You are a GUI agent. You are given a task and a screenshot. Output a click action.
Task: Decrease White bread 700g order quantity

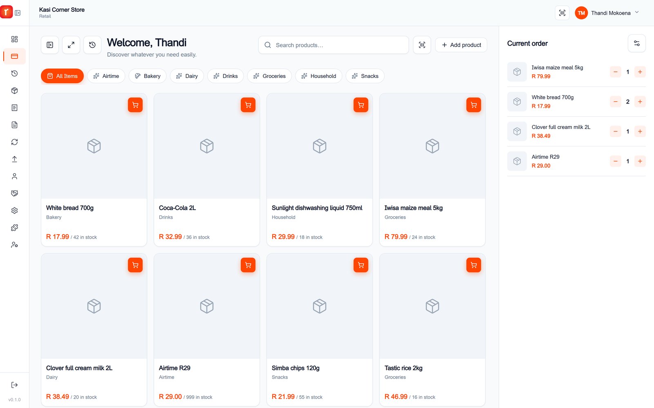coord(616,102)
